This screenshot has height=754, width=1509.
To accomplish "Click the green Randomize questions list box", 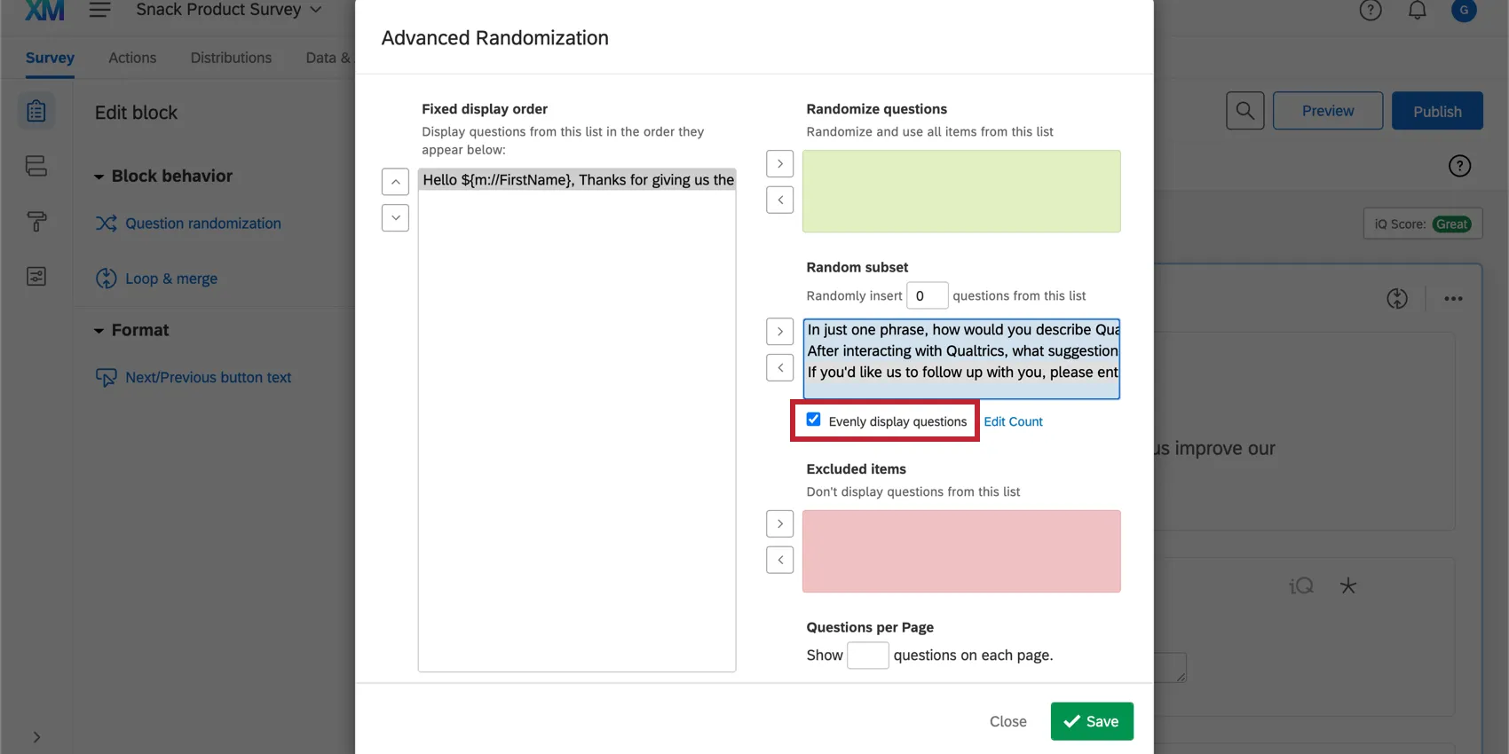I will click(961, 192).
